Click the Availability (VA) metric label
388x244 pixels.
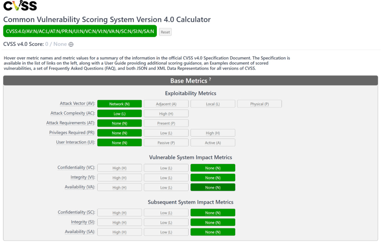(x=80, y=187)
